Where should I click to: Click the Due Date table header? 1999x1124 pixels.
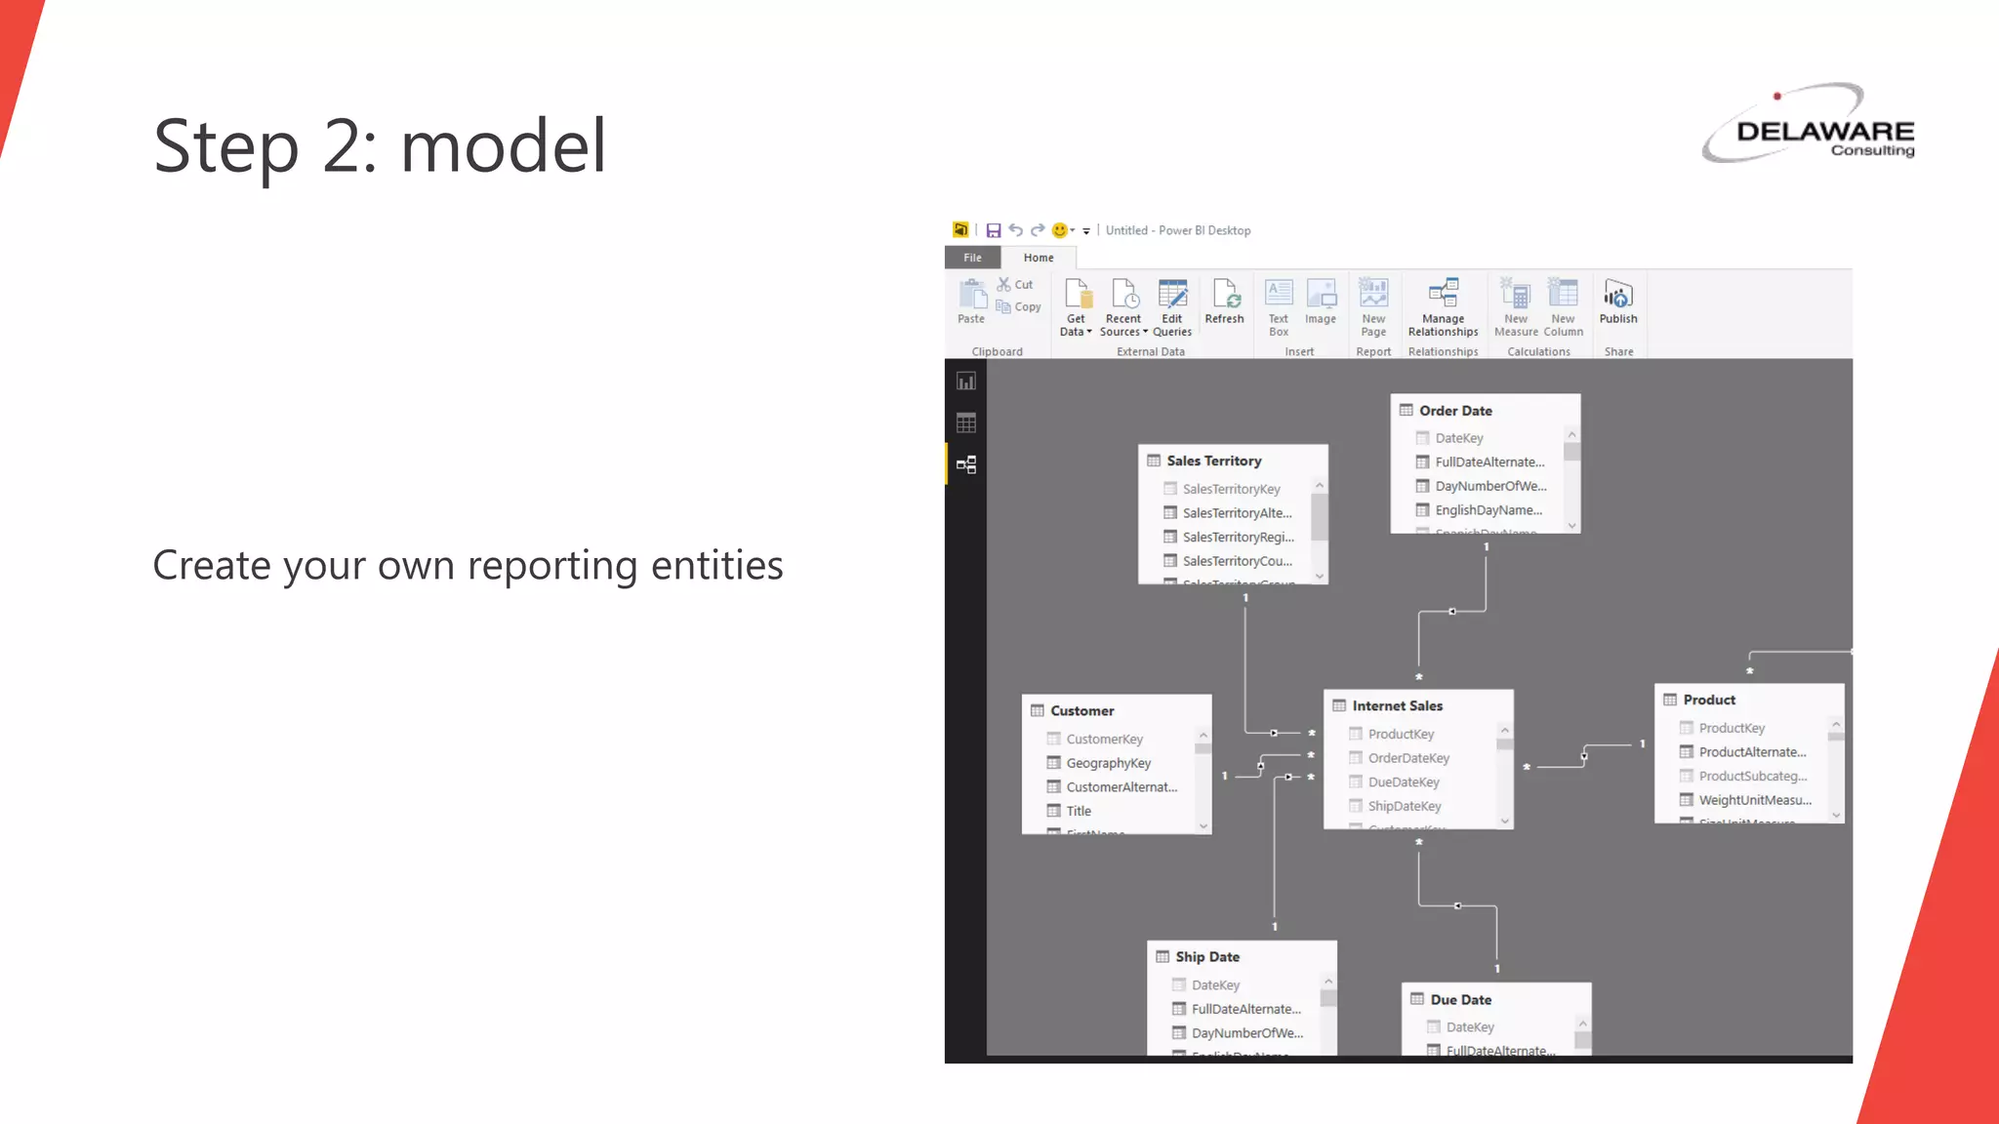point(1496,999)
